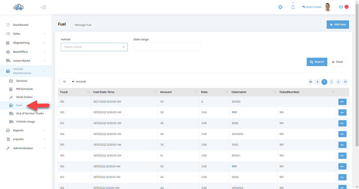359x189 pixels.
Task: Click the Reports printer icon
Action: [8, 130]
